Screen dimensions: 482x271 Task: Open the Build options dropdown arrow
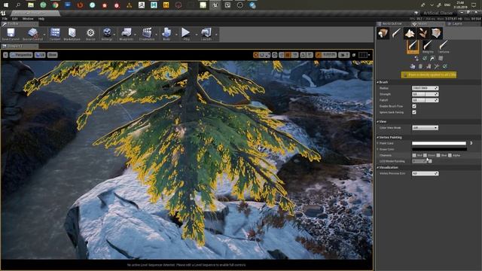[175, 35]
